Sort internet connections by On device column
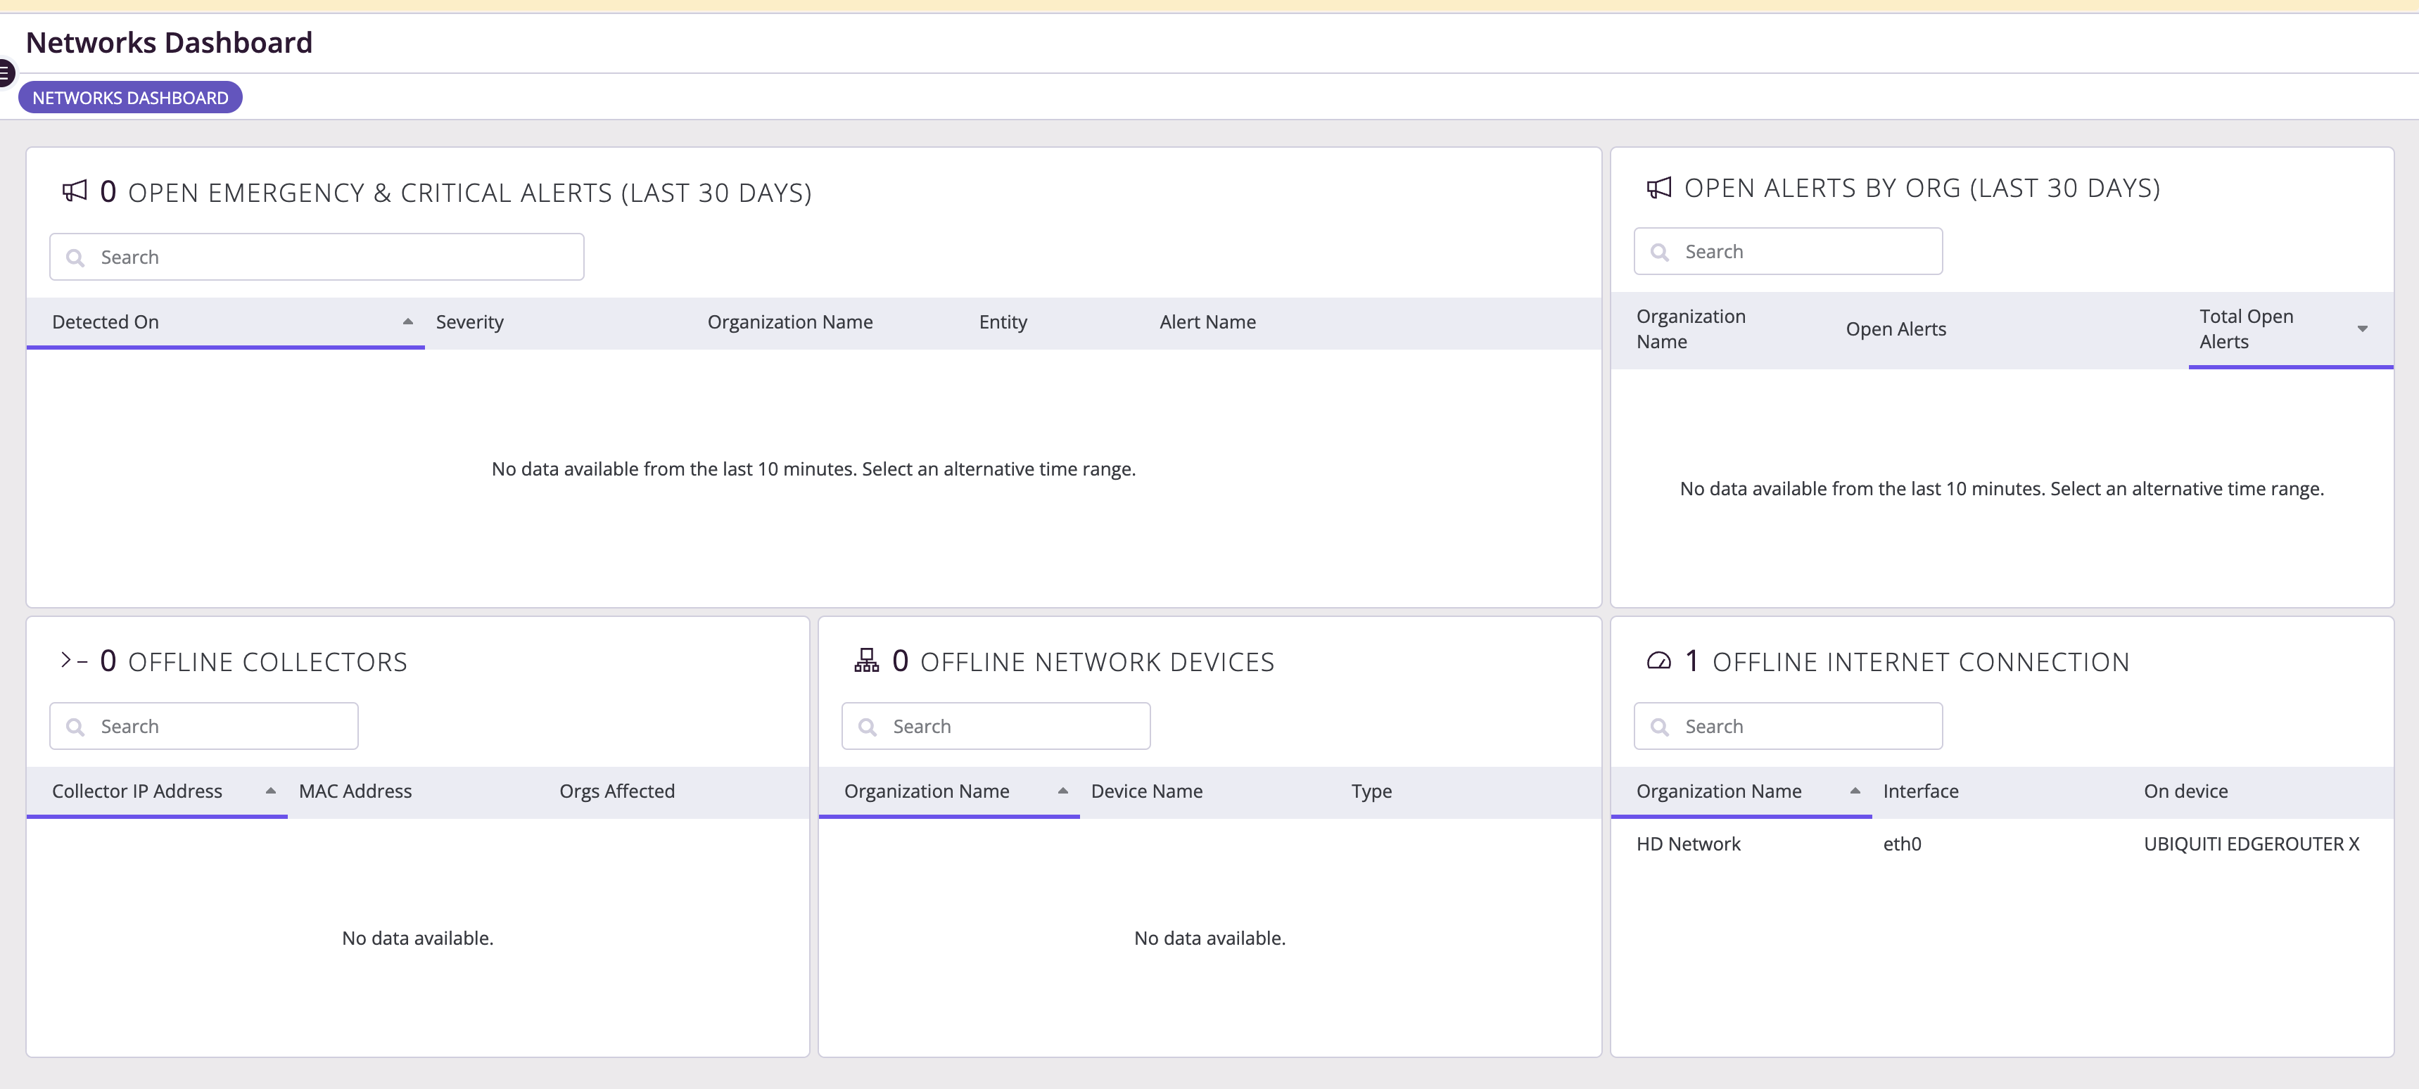Screen dimensions: 2419x1089 [x=2185, y=791]
